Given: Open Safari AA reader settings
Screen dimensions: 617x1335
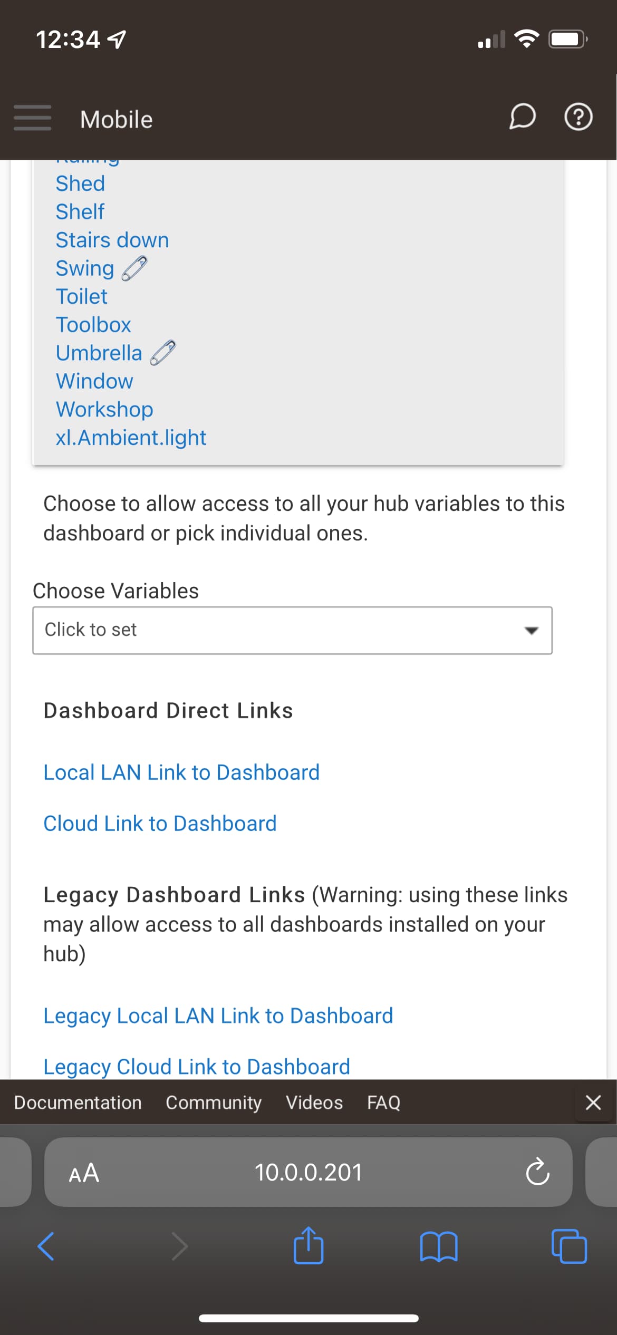Looking at the screenshot, I should [84, 1173].
